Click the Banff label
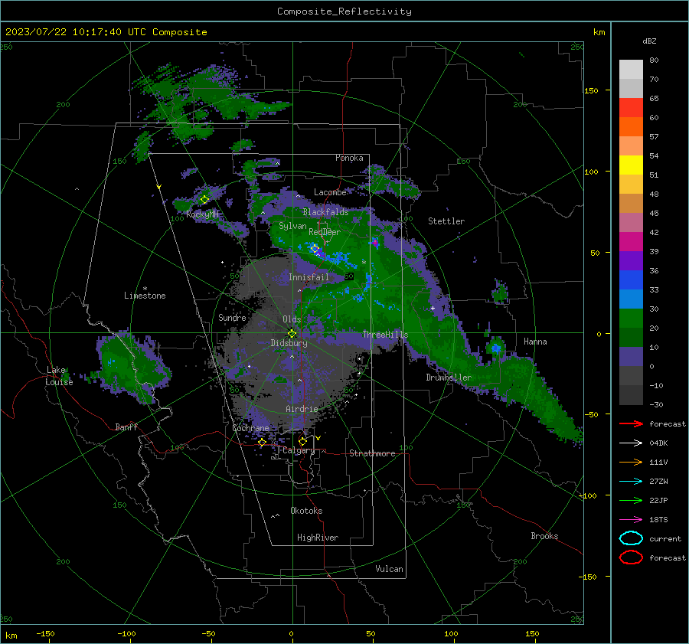This screenshot has height=644, width=689. (126, 427)
